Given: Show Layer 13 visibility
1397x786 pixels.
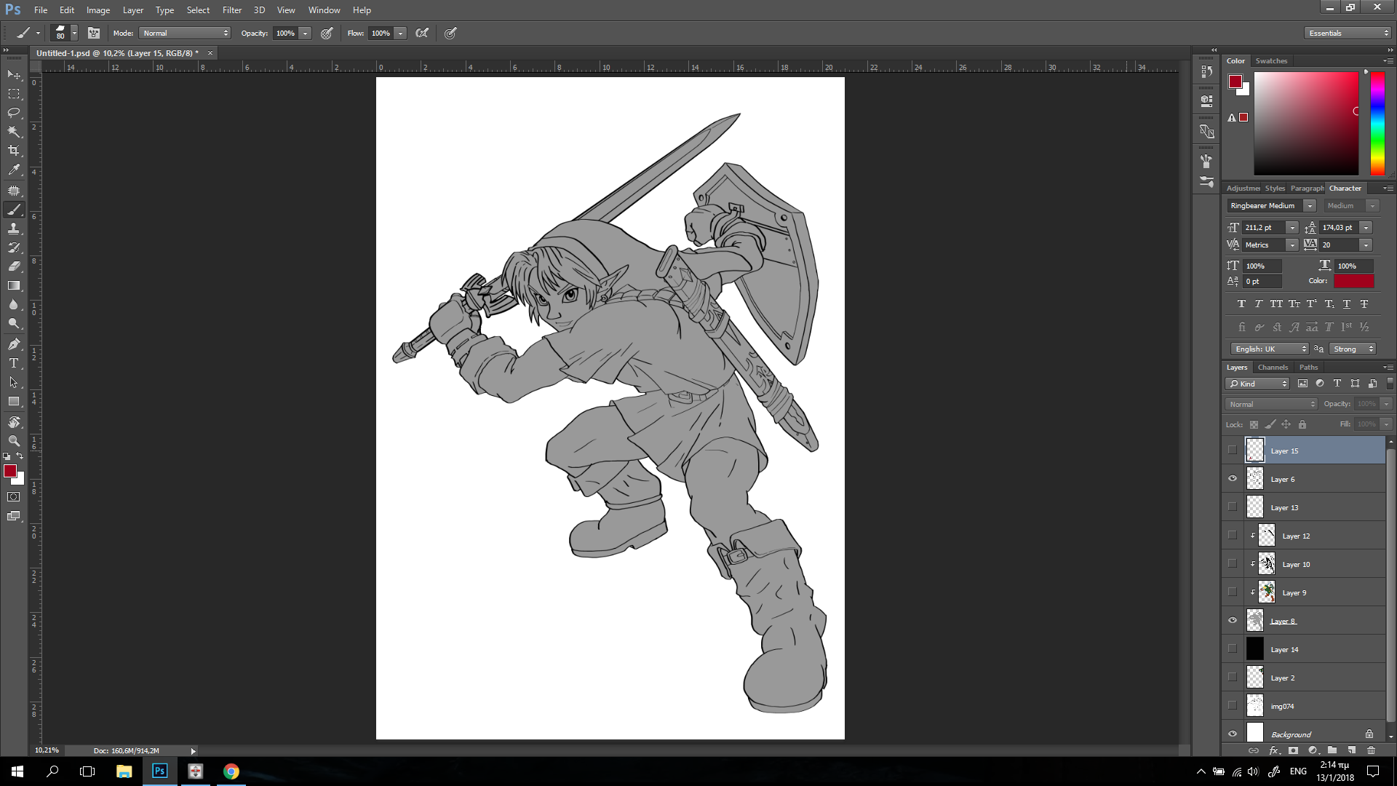Looking at the screenshot, I should [x=1232, y=507].
